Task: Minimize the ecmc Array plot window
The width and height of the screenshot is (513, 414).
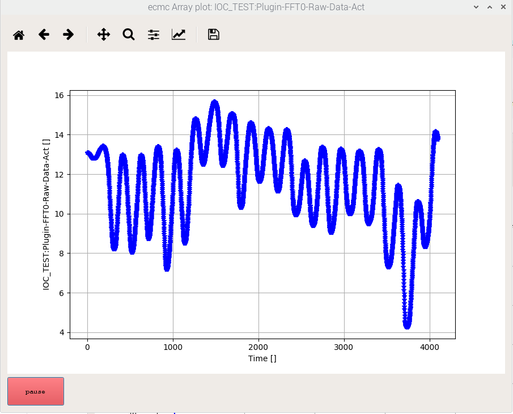Action: (x=475, y=7)
